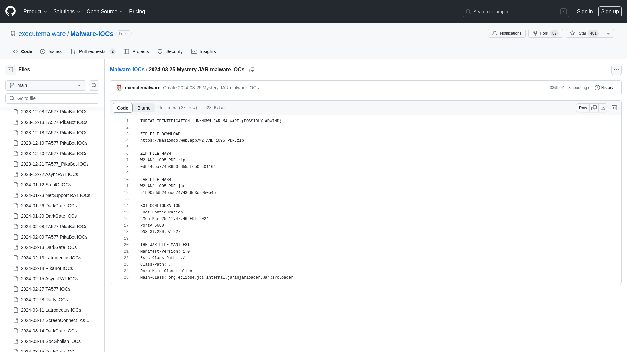Click the Insights tab icon
The width and height of the screenshot is (627, 352).
tap(194, 51)
